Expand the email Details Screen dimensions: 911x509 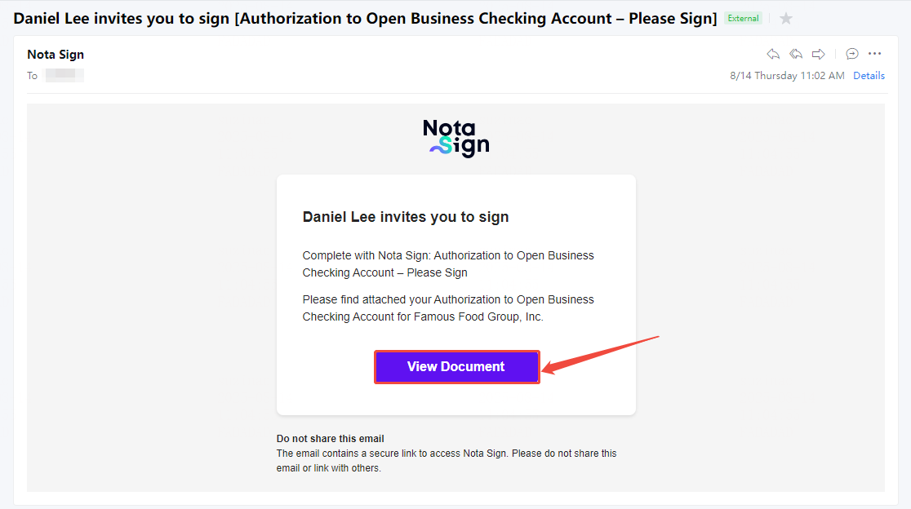869,76
